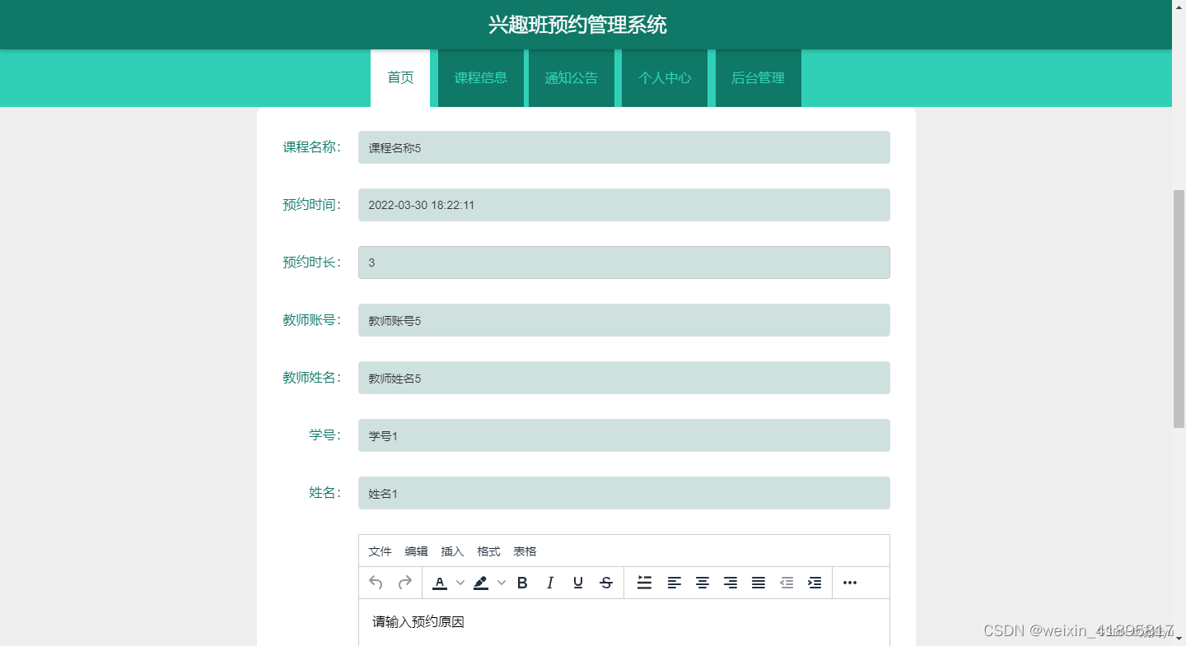Open the highlight color dropdown arrow

click(x=502, y=583)
